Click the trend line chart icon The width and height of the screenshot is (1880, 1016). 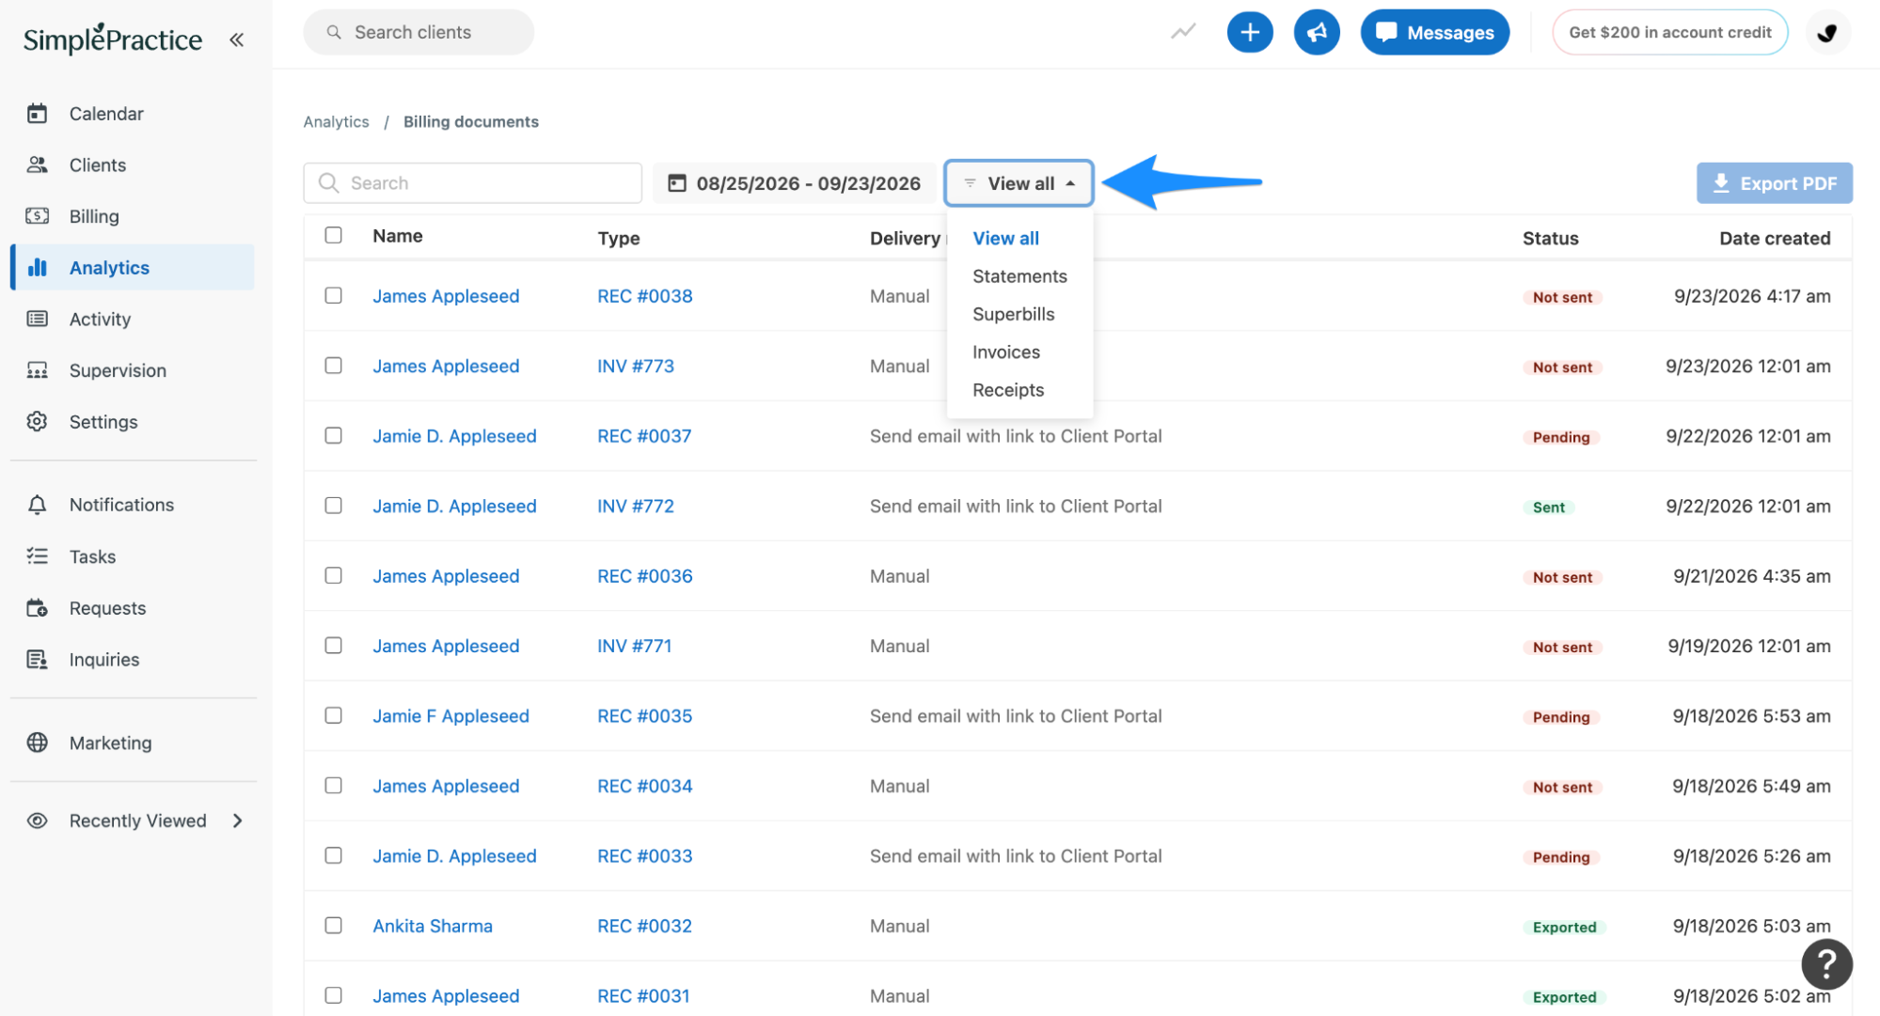click(1183, 32)
